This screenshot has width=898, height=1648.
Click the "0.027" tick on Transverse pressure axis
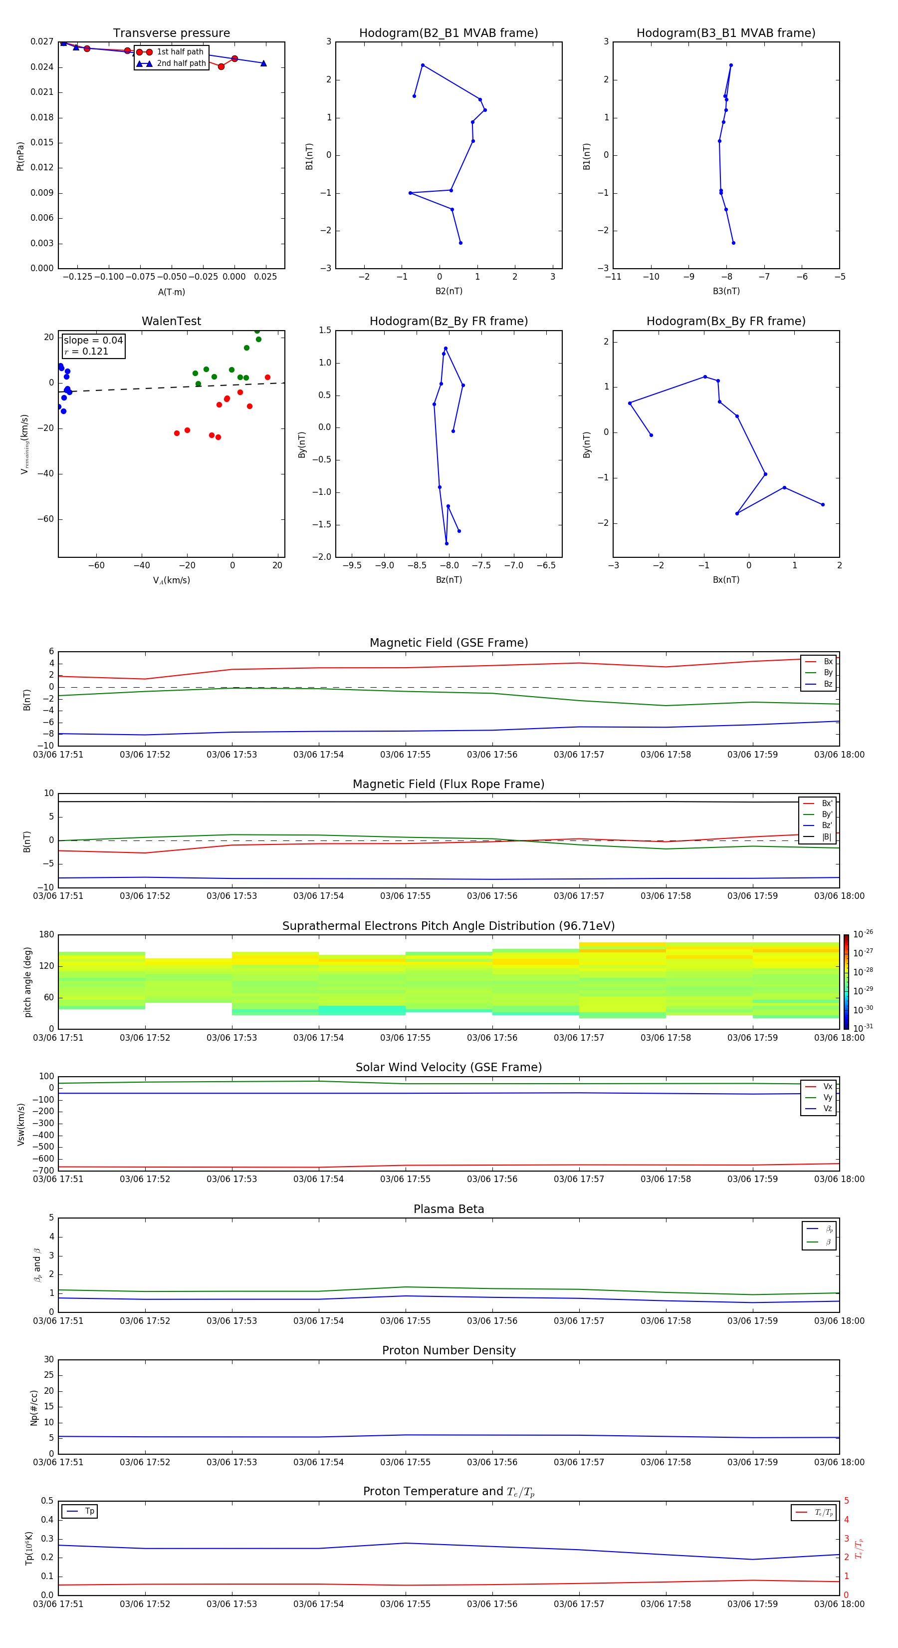coord(42,41)
